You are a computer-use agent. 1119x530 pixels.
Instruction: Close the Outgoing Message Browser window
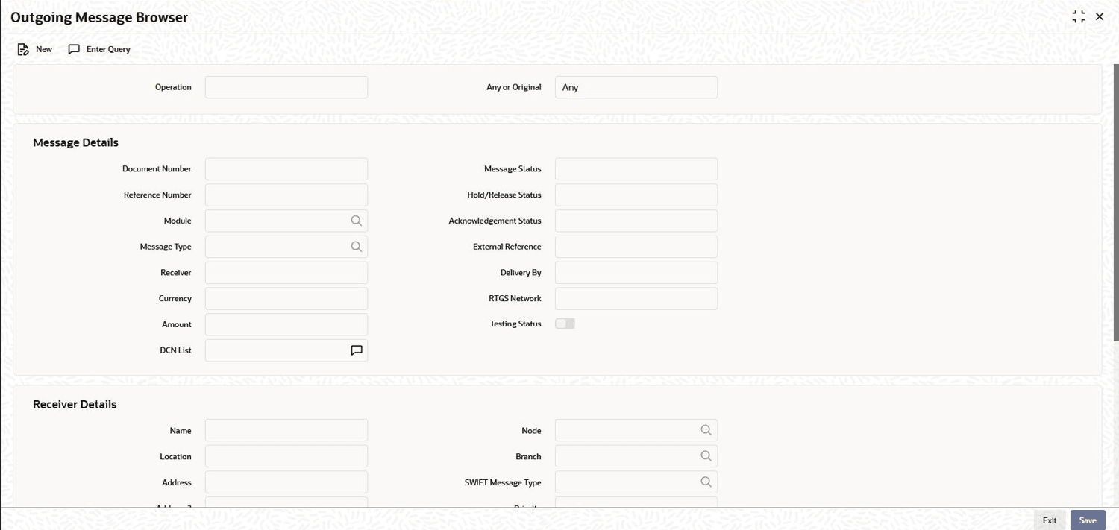point(1100,16)
